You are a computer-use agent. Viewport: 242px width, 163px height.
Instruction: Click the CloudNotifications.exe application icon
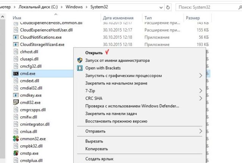[x=16, y=37]
